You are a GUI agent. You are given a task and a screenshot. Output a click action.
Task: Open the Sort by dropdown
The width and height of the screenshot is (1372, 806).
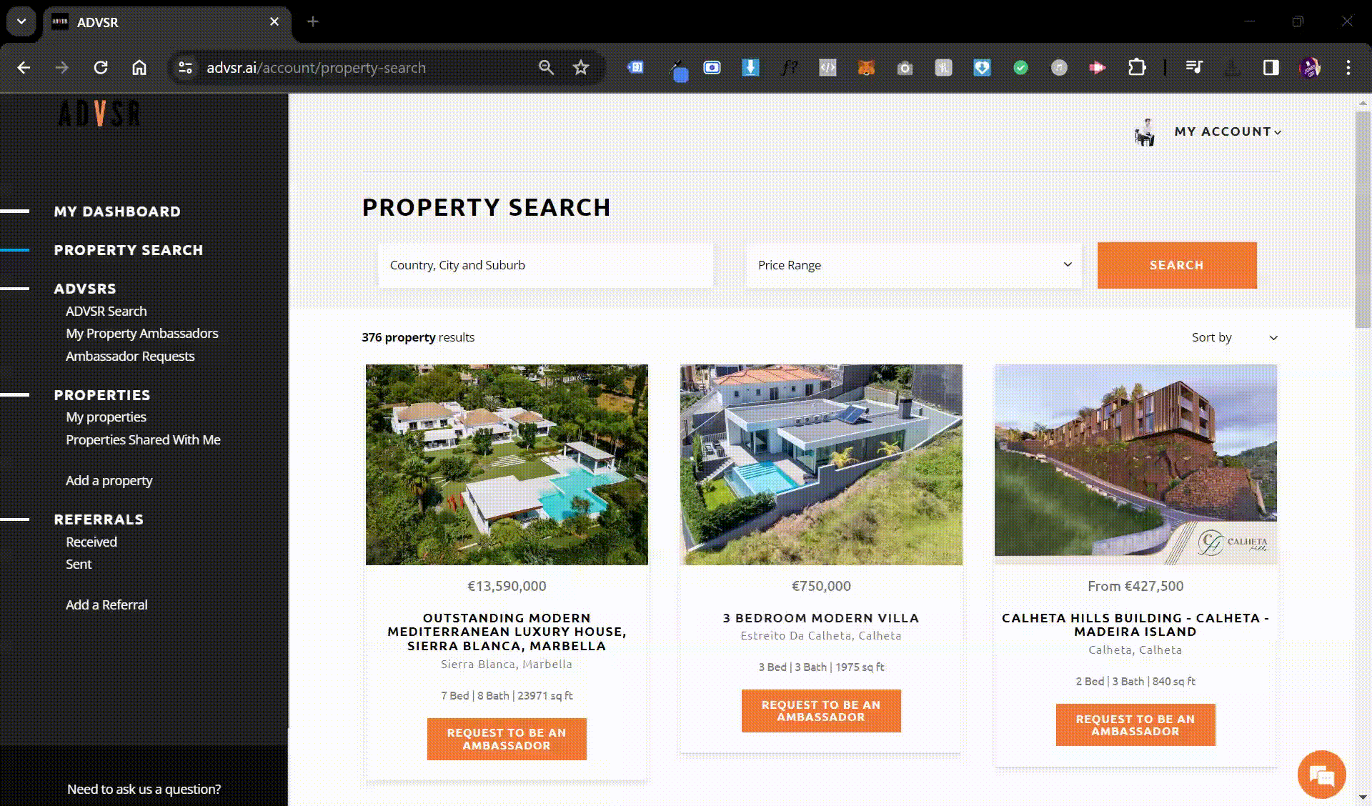(1234, 337)
